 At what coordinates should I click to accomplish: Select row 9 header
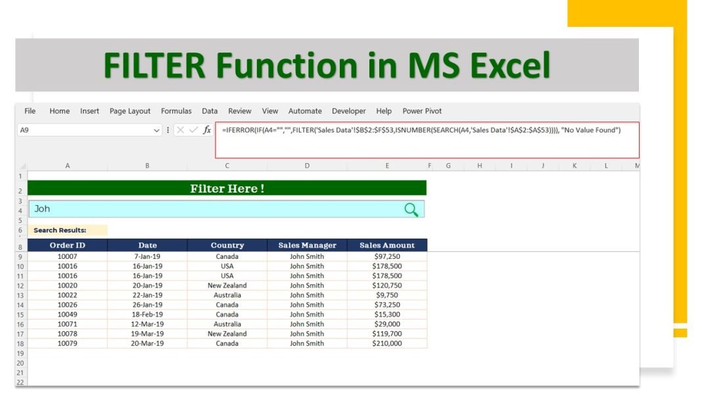20,257
